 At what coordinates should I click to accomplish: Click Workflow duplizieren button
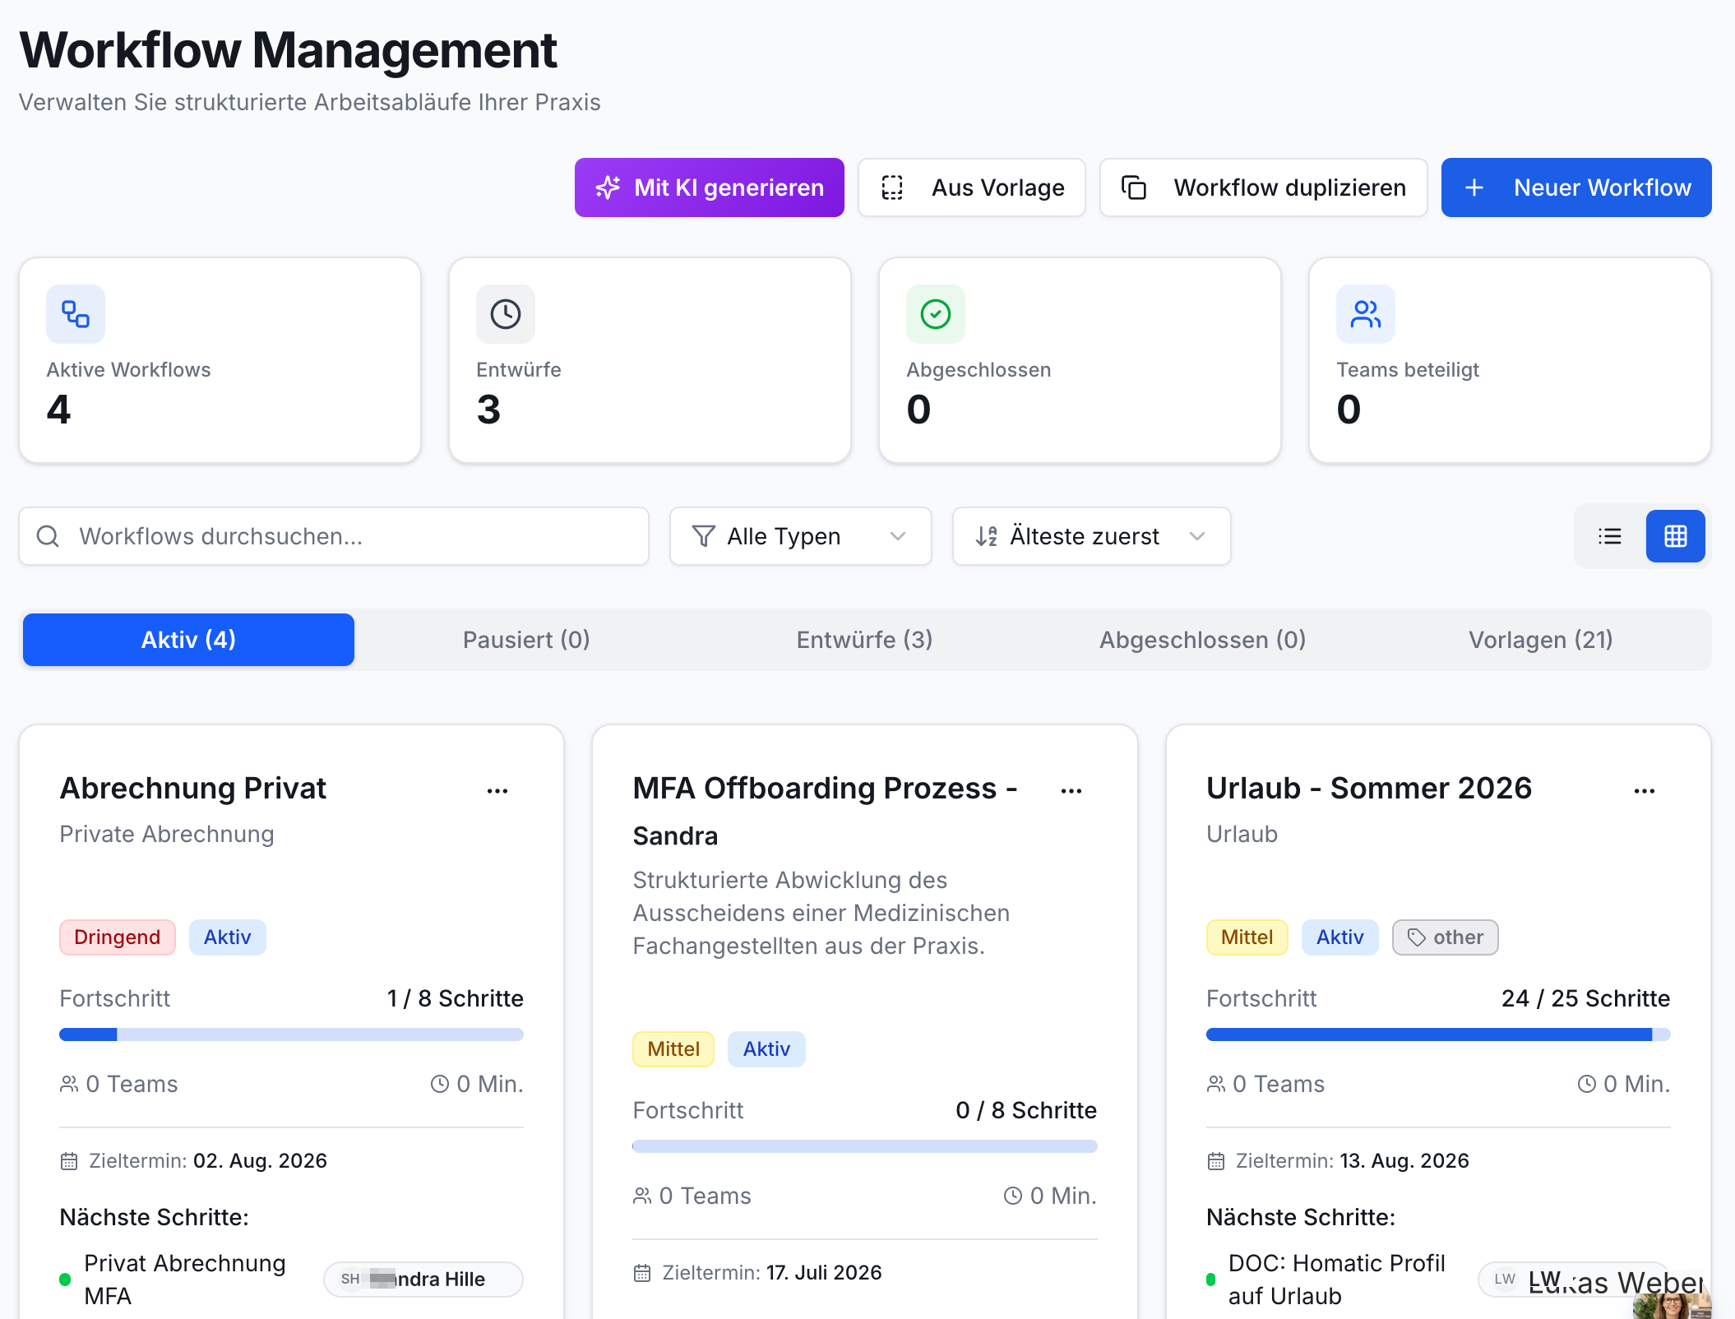point(1264,187)
